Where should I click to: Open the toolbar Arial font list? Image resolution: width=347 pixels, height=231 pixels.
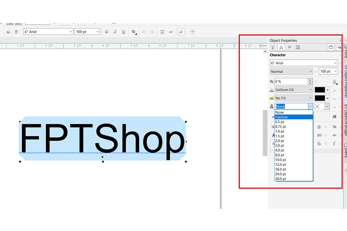pyautogui.click(x=71, y=32)
